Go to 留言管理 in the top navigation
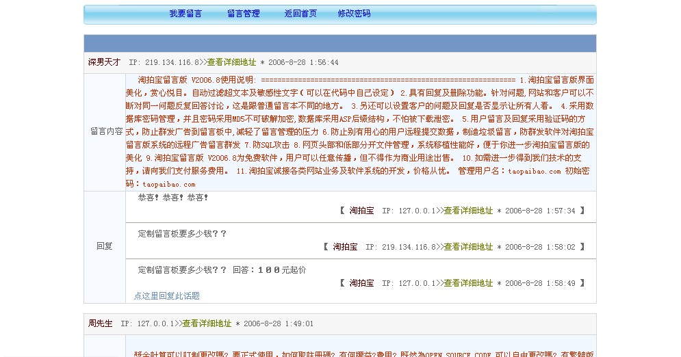Screen dimensions: 681x357 (x=243, y=14)
